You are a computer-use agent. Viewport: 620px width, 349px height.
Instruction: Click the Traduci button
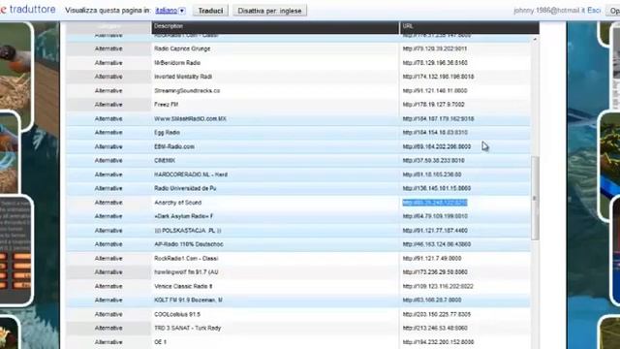point(210,11)
